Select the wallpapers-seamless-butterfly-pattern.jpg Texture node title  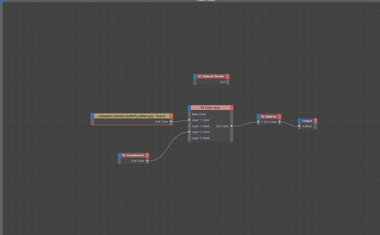[132, 116]
